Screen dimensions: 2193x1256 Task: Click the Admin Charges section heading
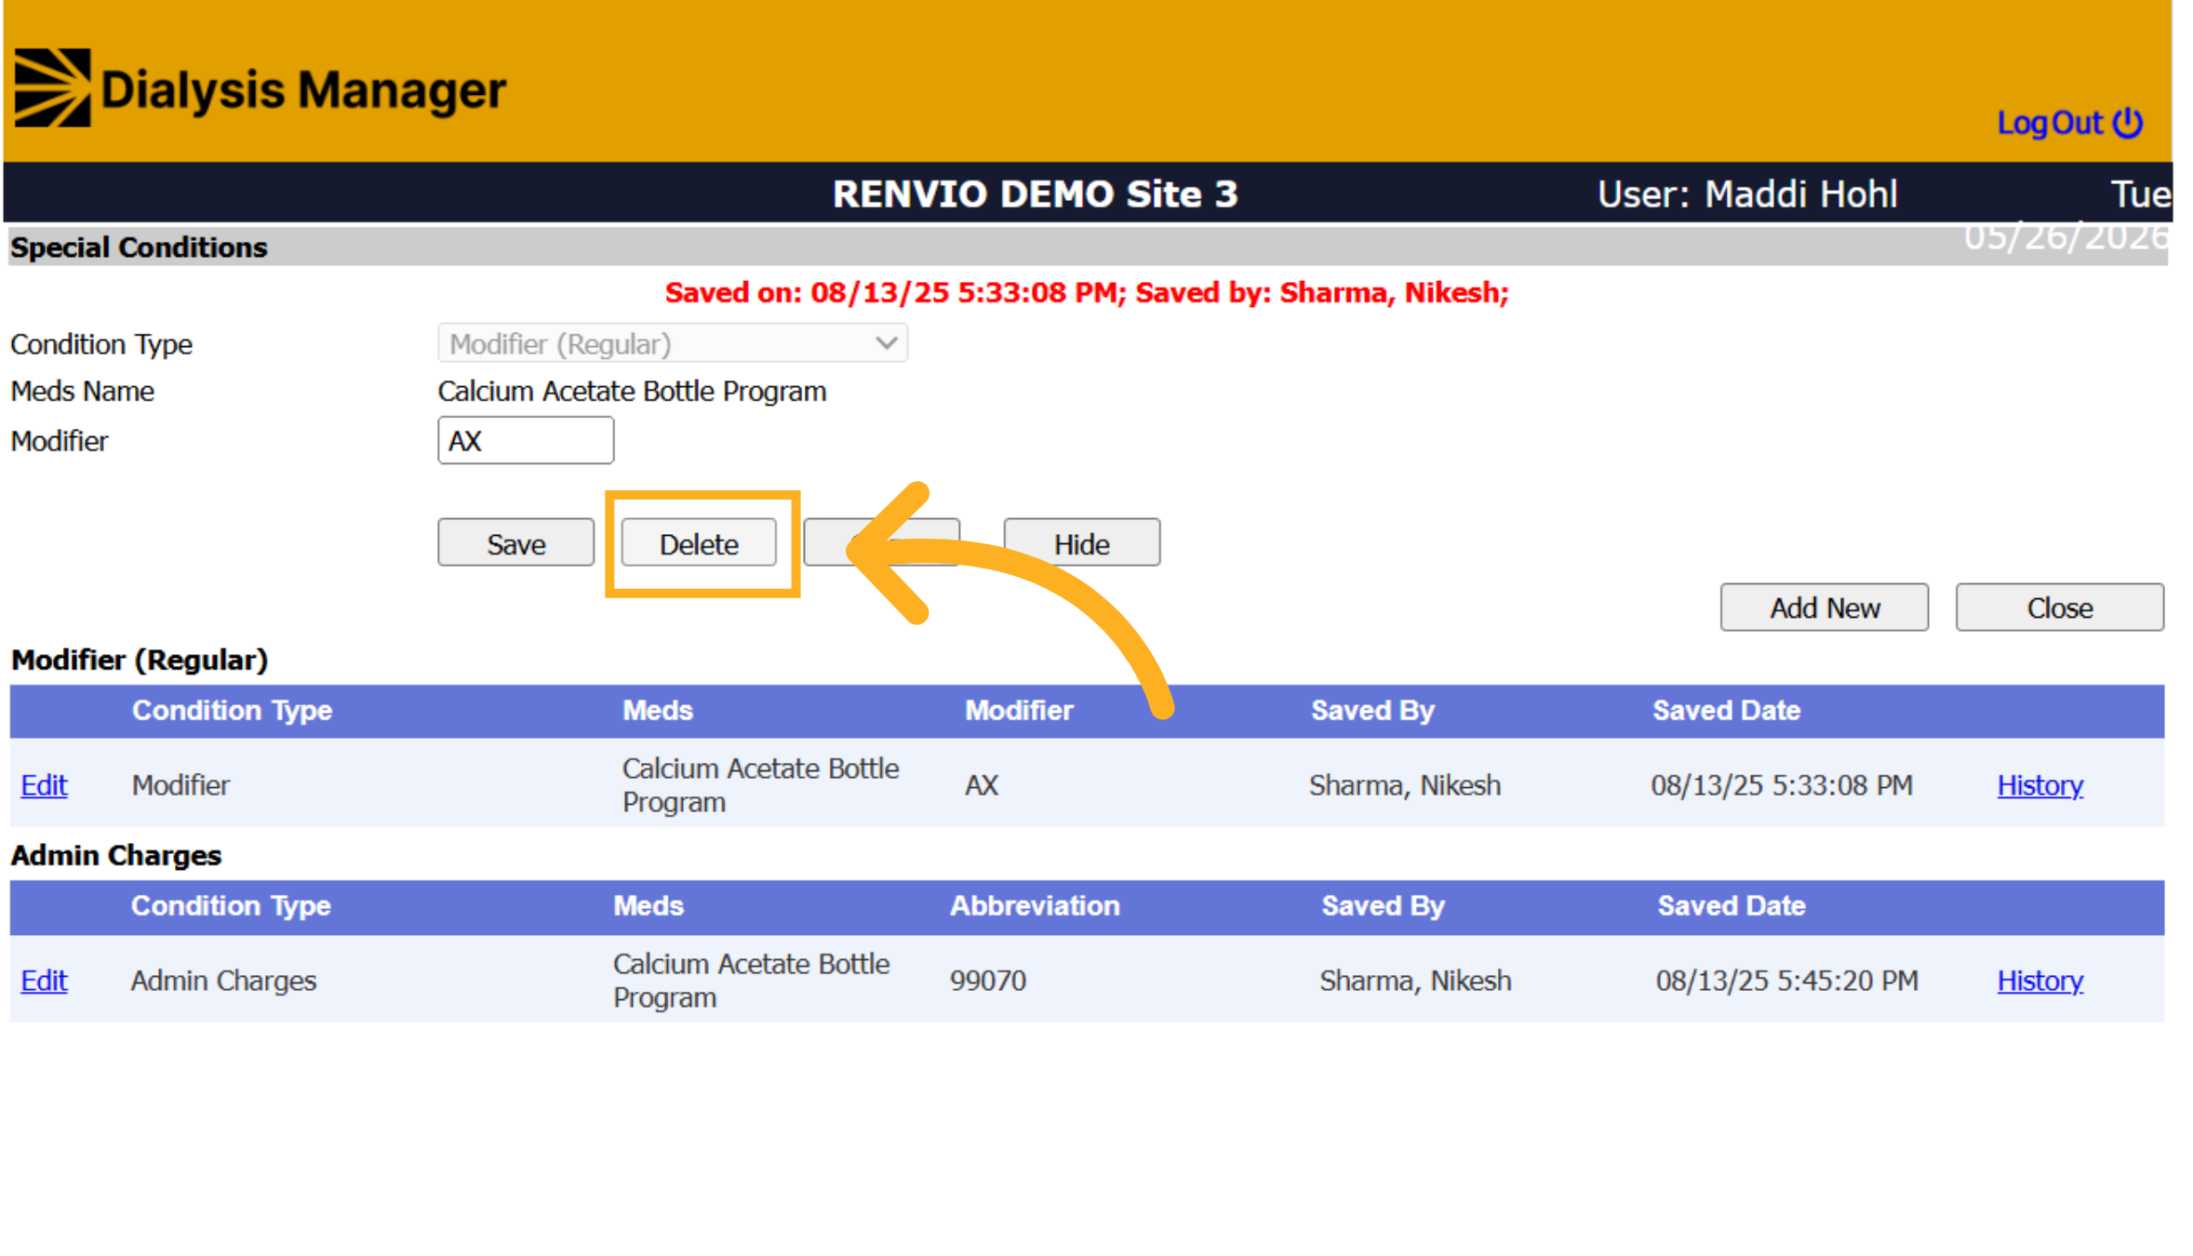pyautogui.click(x=116, y=856)
